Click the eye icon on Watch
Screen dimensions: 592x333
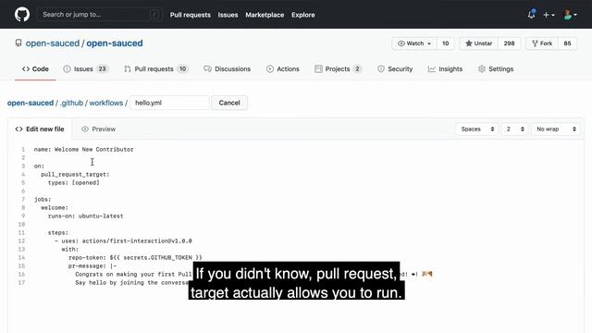(401, 43)
